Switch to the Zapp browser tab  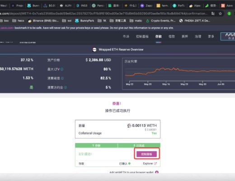coord(146,5)
